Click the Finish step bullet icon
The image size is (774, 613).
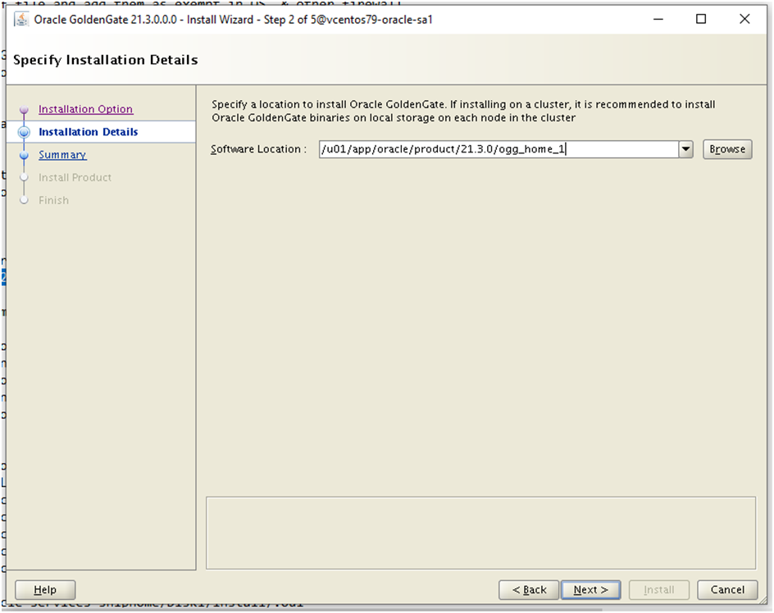pos(24,201)
